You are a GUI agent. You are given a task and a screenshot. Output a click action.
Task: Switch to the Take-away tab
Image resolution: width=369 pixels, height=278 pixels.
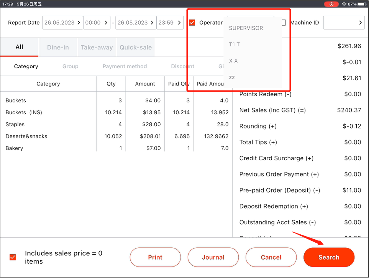click(97, 48)
